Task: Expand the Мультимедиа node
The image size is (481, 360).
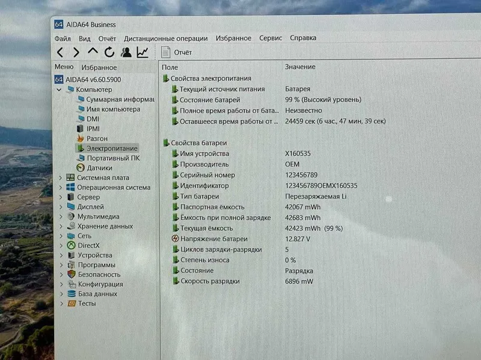Action: [x=61, y=217]
